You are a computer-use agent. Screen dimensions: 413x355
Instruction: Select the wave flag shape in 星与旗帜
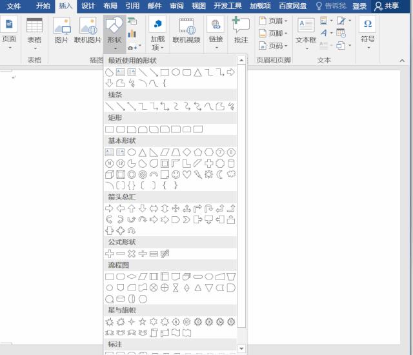(176, 333)
